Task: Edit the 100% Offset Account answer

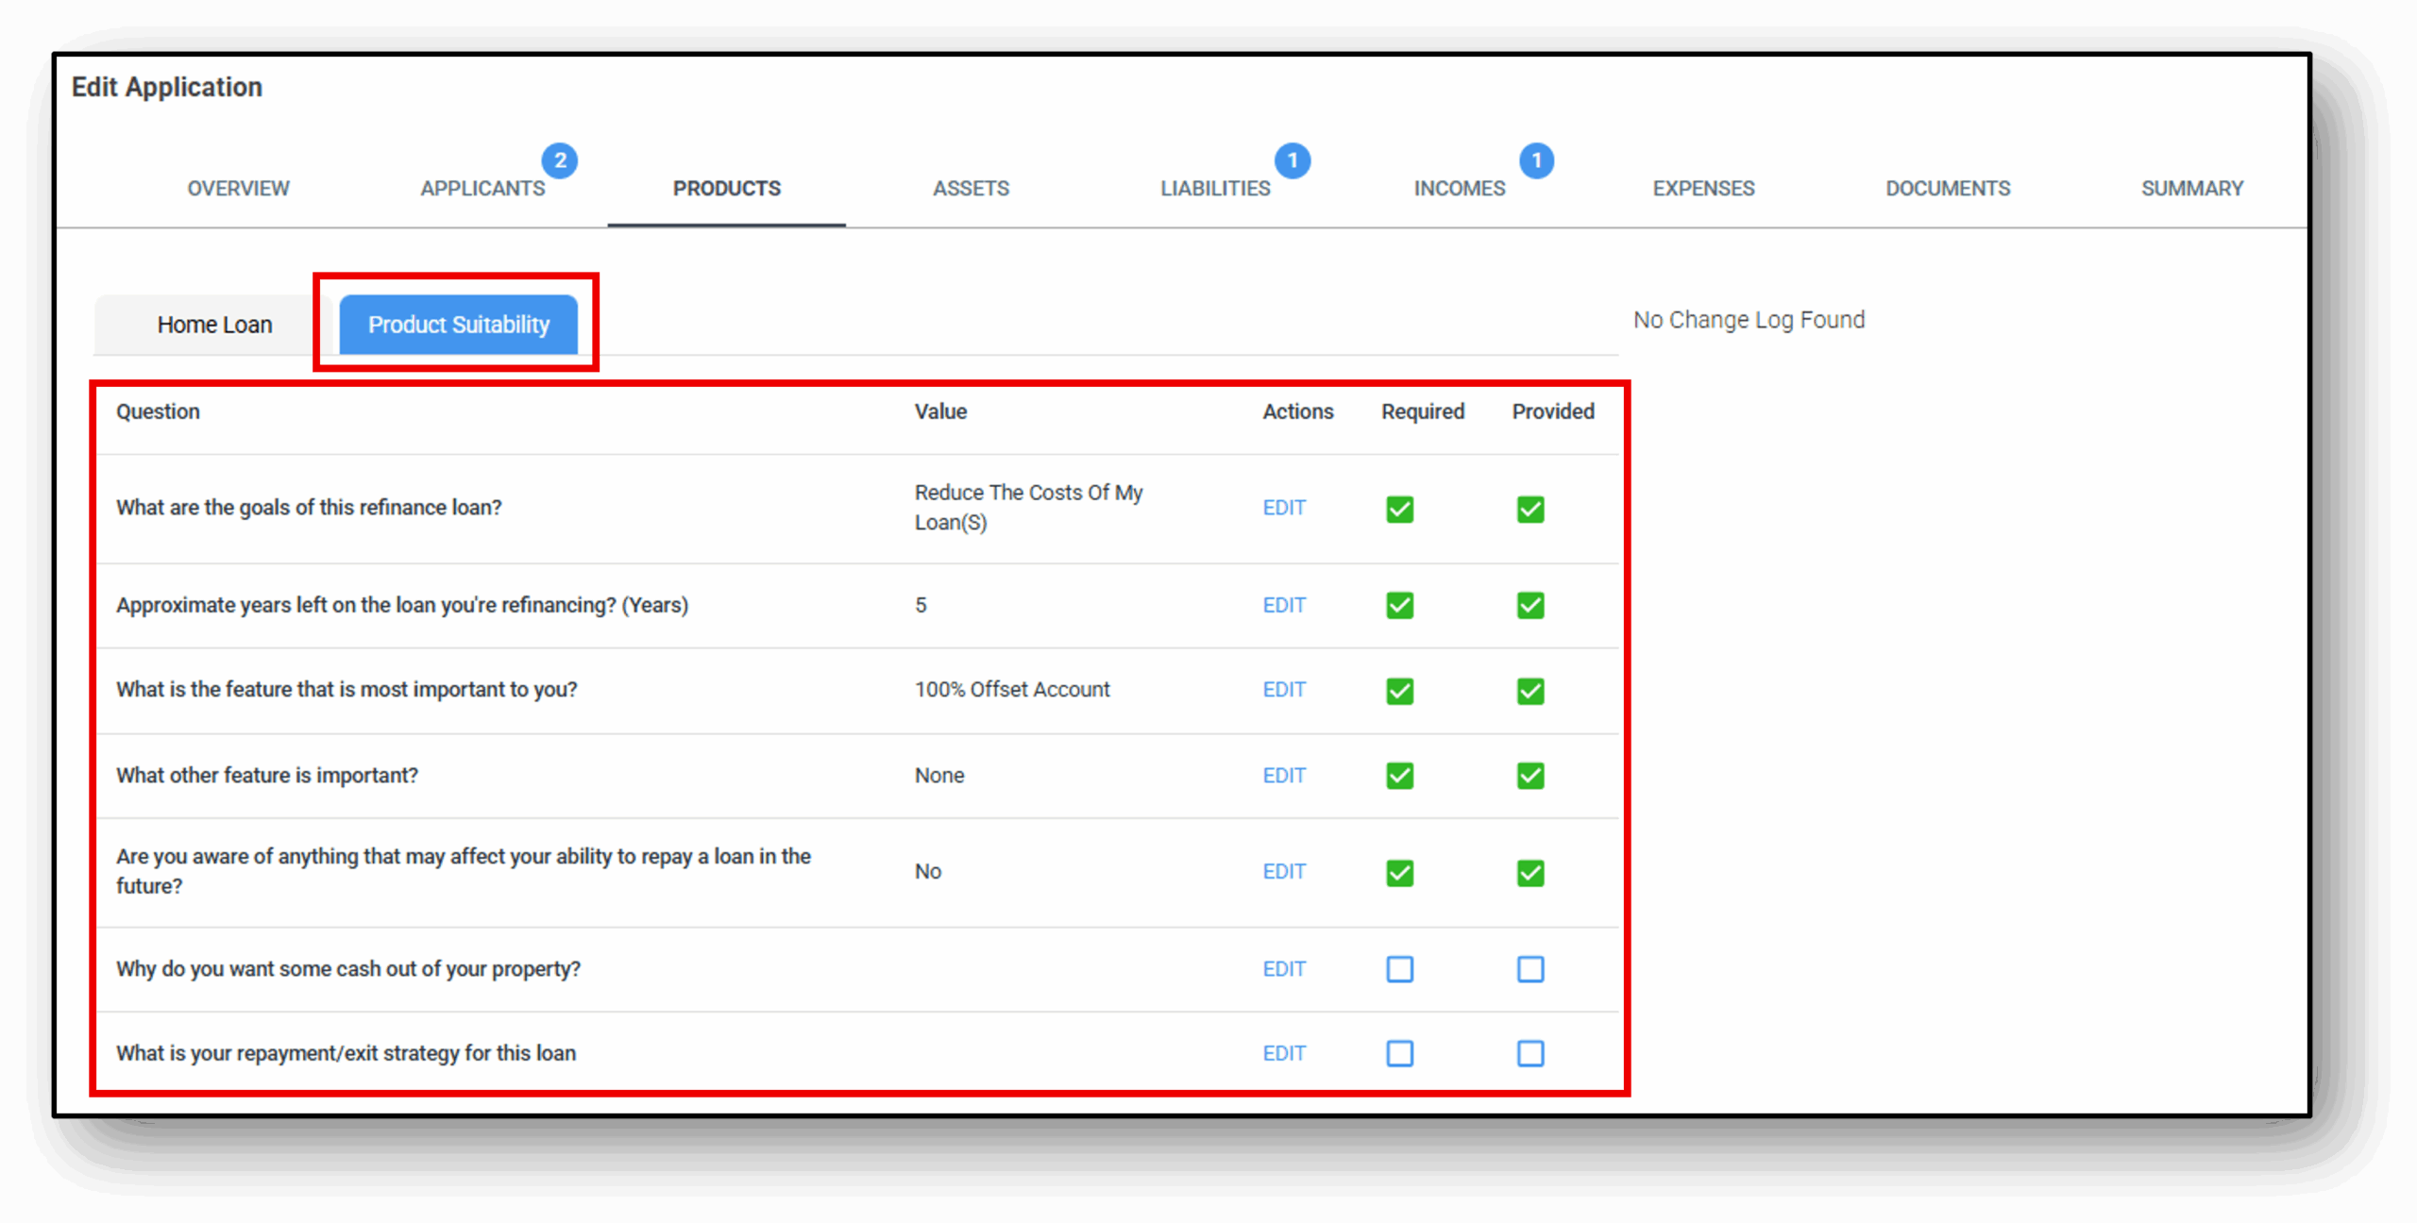Action: point(1284,690)
